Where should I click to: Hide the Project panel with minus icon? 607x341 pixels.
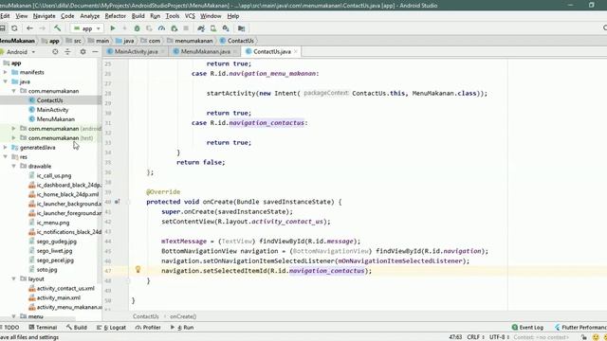click(x=95, y=51)
